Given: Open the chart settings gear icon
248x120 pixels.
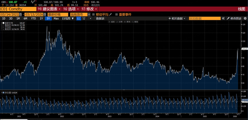Looking at the screenshot, I should pos(245,19).
